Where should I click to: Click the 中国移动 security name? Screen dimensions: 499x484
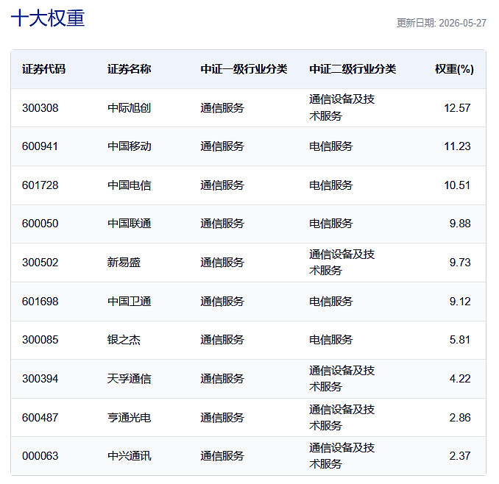click(x=130, y=146)
